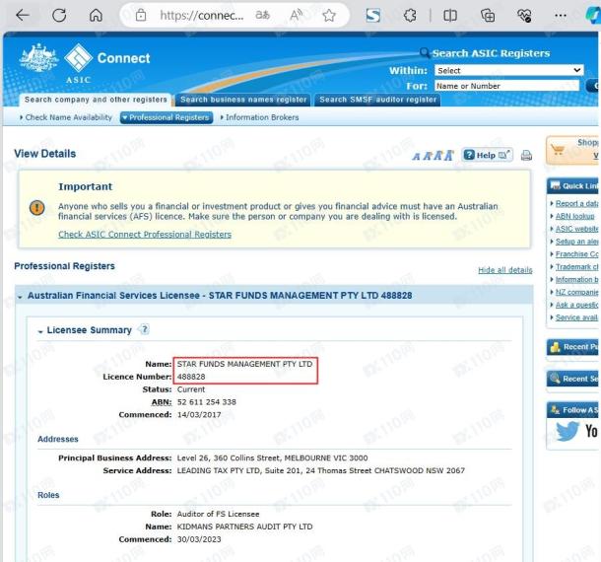Open the Setup an alert quick link
The height and width of the screenshot is (562, 601).
pos(576,242)
